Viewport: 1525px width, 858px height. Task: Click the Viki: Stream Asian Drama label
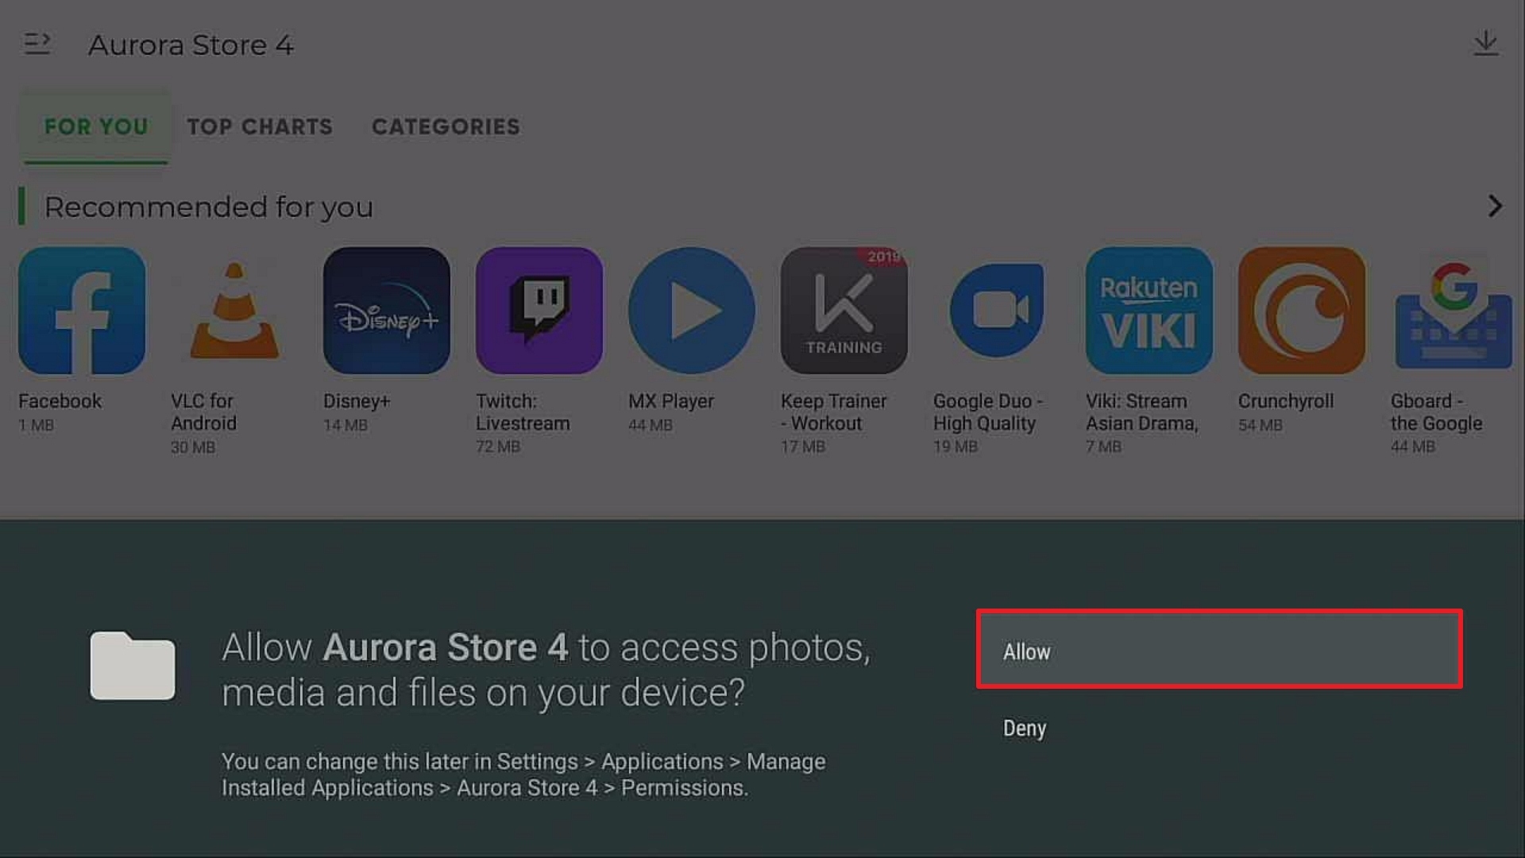click(x=1142, y=412)
